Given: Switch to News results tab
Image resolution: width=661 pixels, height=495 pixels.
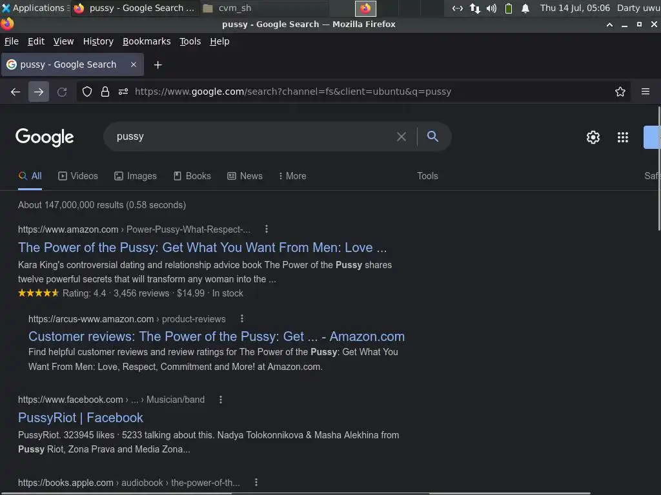Looking at the screenshot, I should [245, 176].
